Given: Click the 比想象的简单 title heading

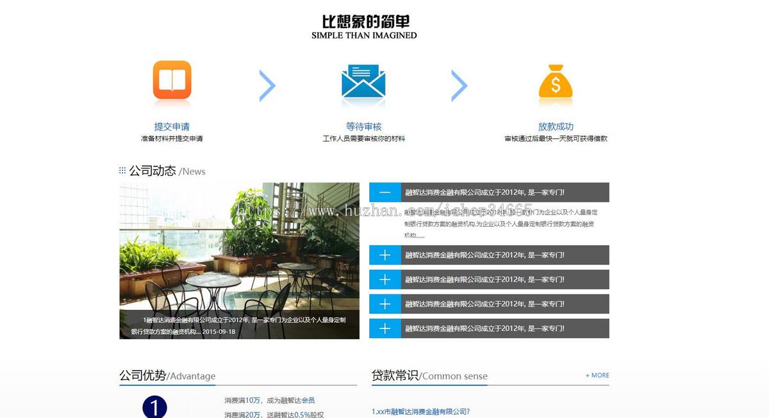Looking at the screenshot, I should click(x=364, y=22).
